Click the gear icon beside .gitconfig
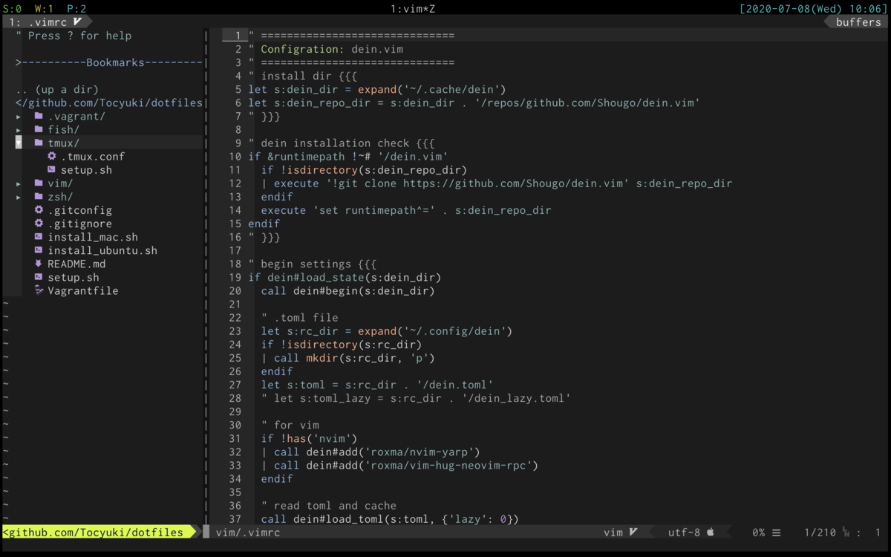This screenshot has width=891, height=557. click(39, 210)
